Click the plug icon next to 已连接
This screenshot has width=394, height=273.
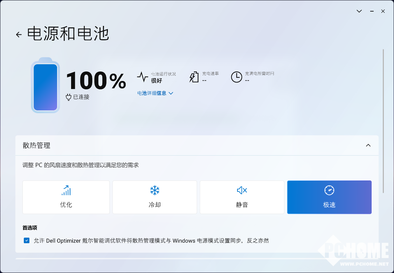69,97
